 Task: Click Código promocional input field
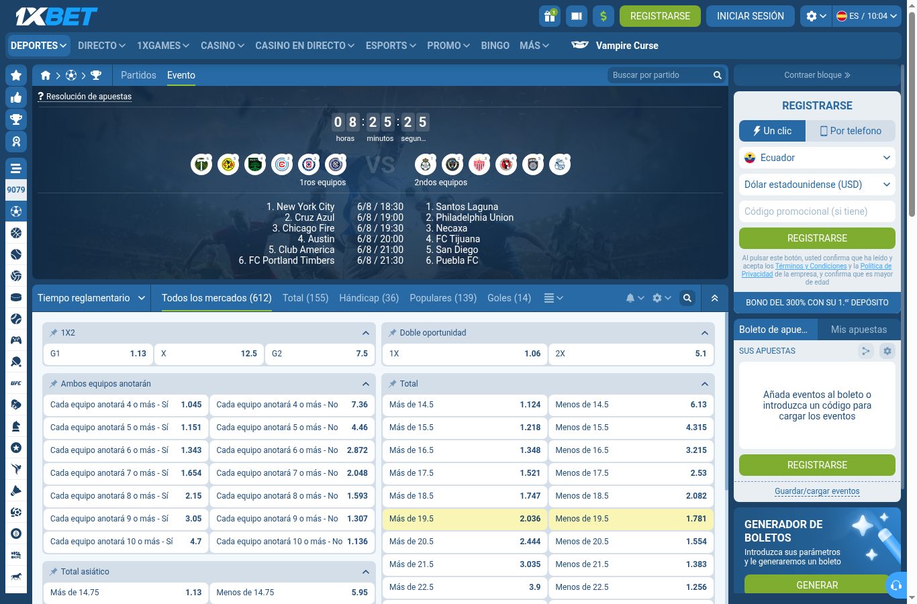[x=817, y=211]
